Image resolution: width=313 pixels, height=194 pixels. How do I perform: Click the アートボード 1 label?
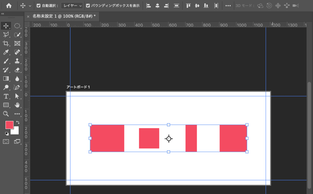(79, 87)
